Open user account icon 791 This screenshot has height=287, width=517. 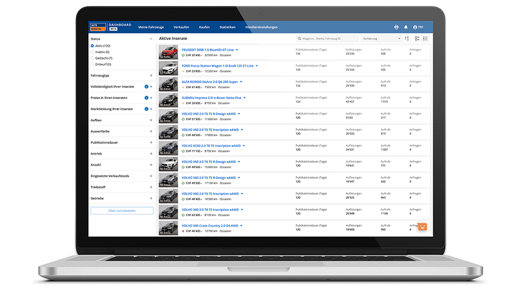tap(418, 27)
